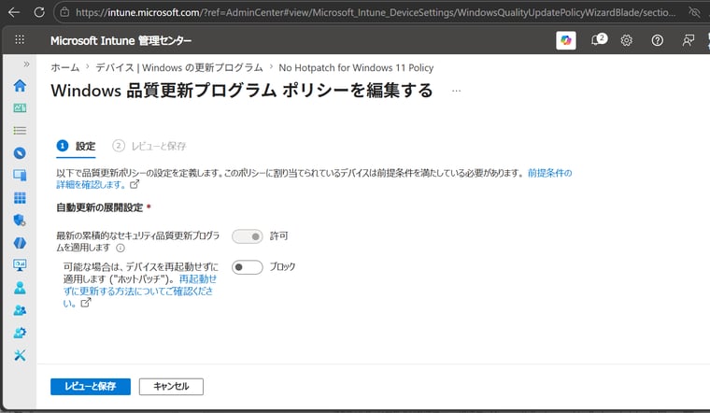Open the blue hexagon sidebar icon

tap(20, 243)
